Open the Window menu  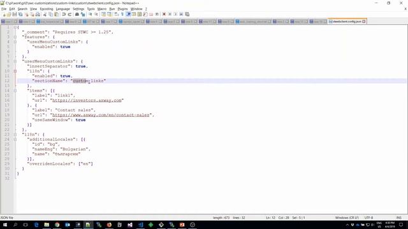[x=136, y=9]
